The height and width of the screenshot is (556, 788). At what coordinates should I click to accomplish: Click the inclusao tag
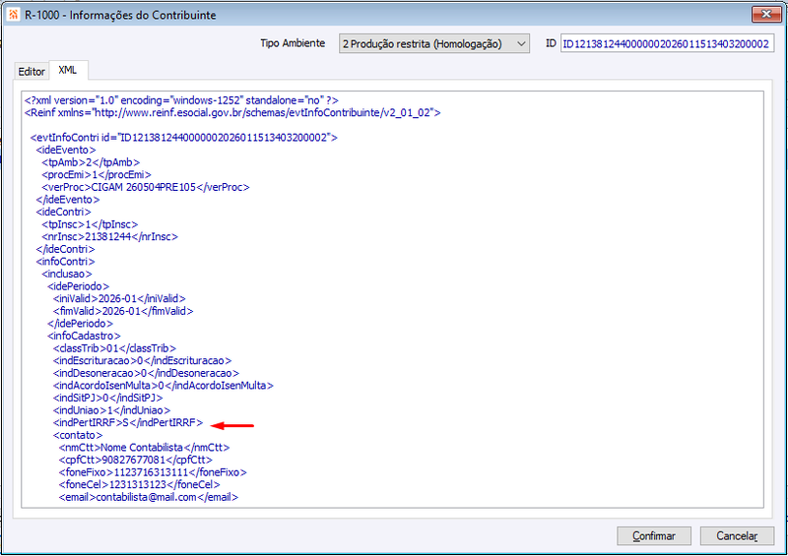tap(67, 274)
